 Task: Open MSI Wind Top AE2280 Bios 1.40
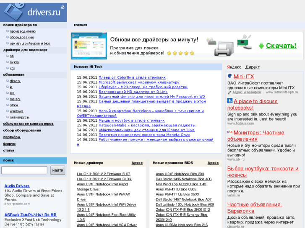181,184
